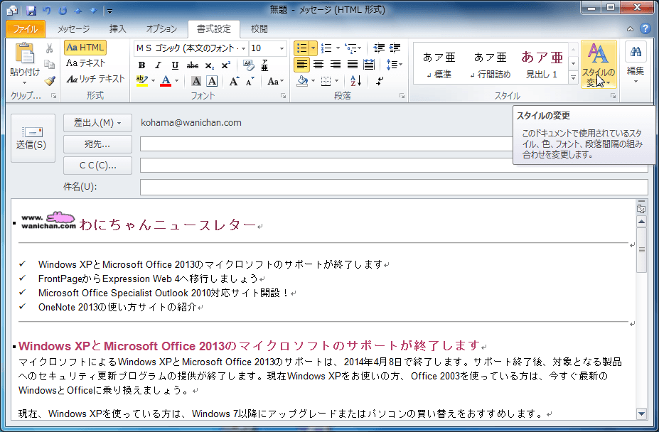Increase paragraph indent
The width and height of the screenshot is (659, 432).
(395, 48)
